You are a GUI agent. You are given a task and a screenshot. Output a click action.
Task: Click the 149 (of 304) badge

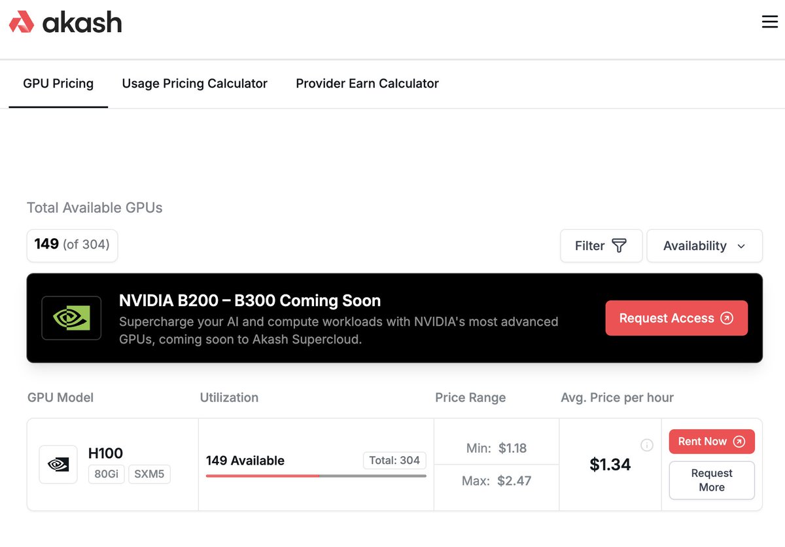(72, 245)
